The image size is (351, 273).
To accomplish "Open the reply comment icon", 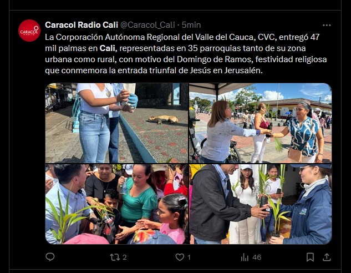I will [50, 257].
